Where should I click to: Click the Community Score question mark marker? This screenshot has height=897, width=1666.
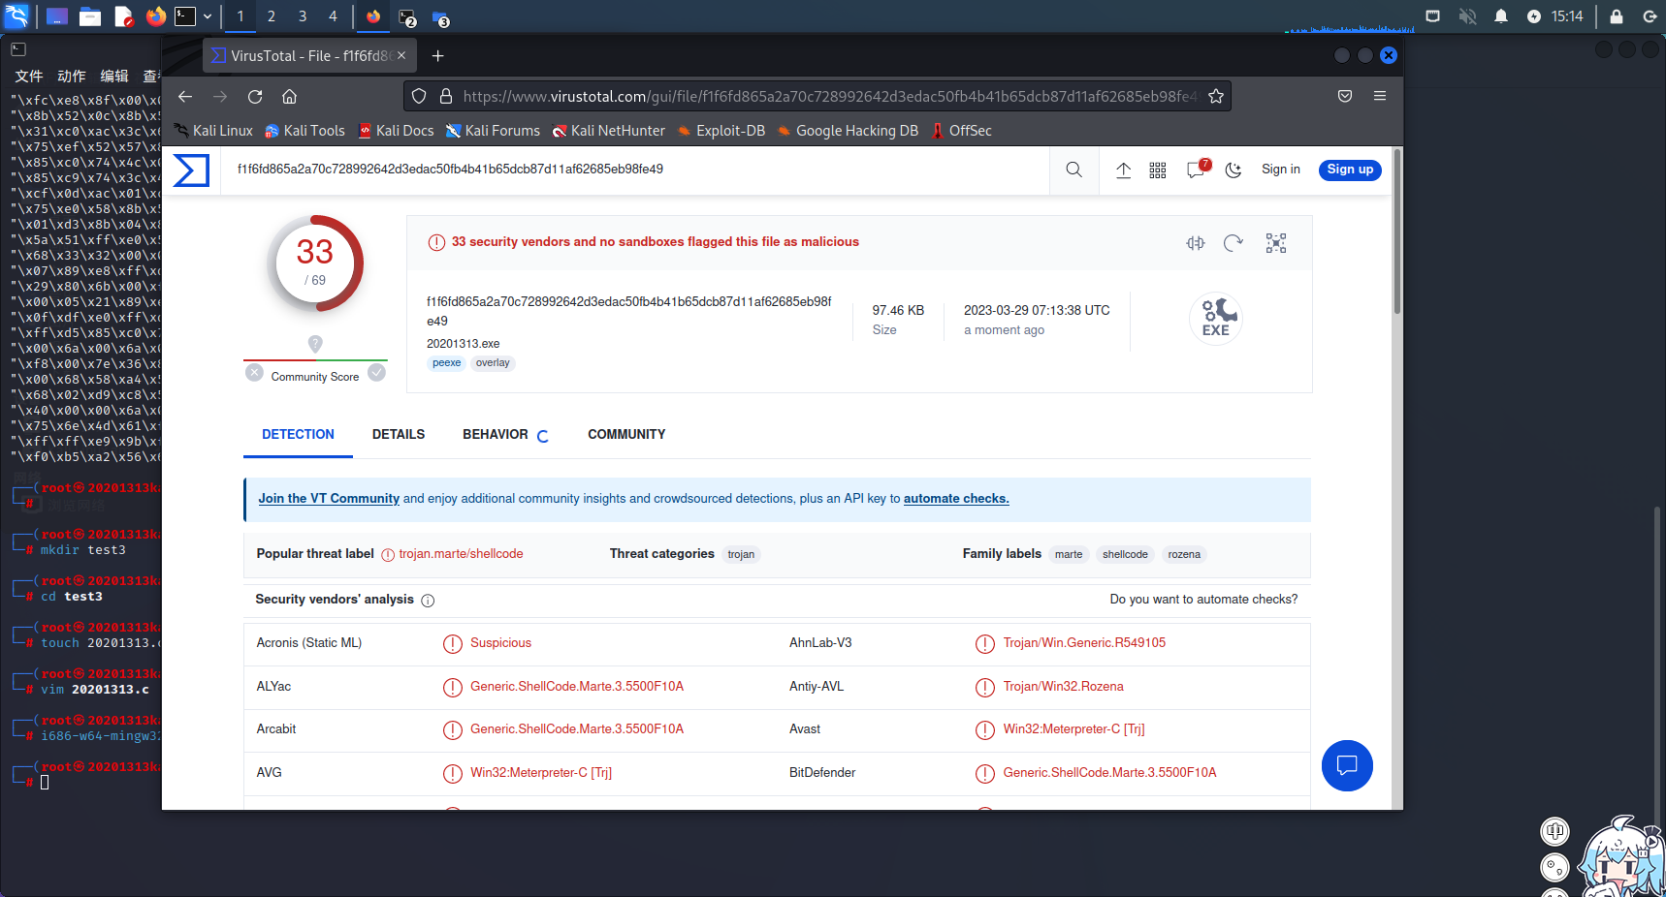(315, 344)
